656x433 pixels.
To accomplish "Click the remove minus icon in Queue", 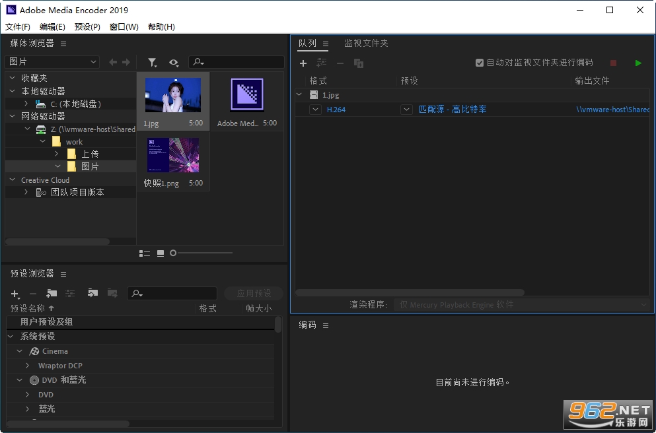I will [x=340, y=63].
